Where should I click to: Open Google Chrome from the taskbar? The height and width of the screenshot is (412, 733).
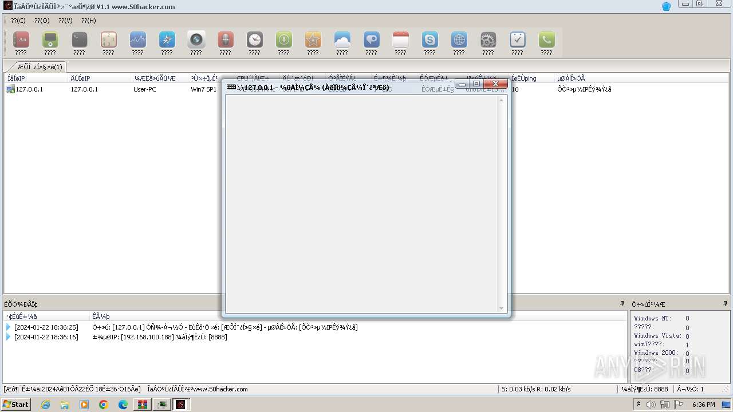click(x=104, y=405)
